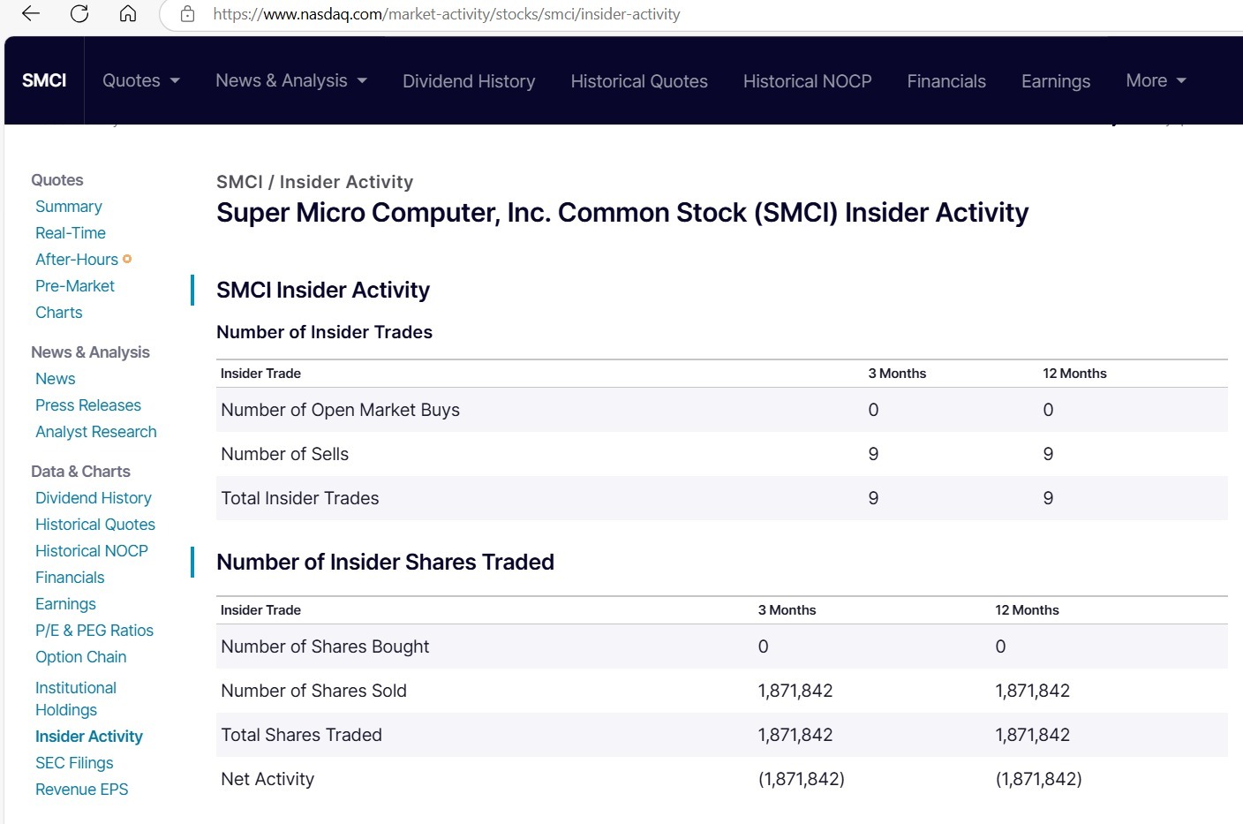
Task: Click the 'Number of Shares Bought' row label
Action: [325, 646]
